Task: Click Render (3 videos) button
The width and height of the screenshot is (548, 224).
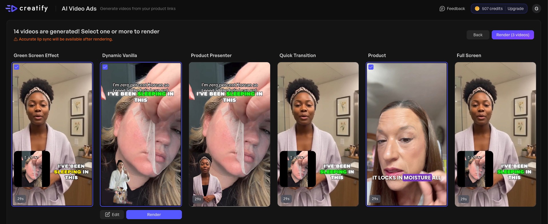Action: 513,35
